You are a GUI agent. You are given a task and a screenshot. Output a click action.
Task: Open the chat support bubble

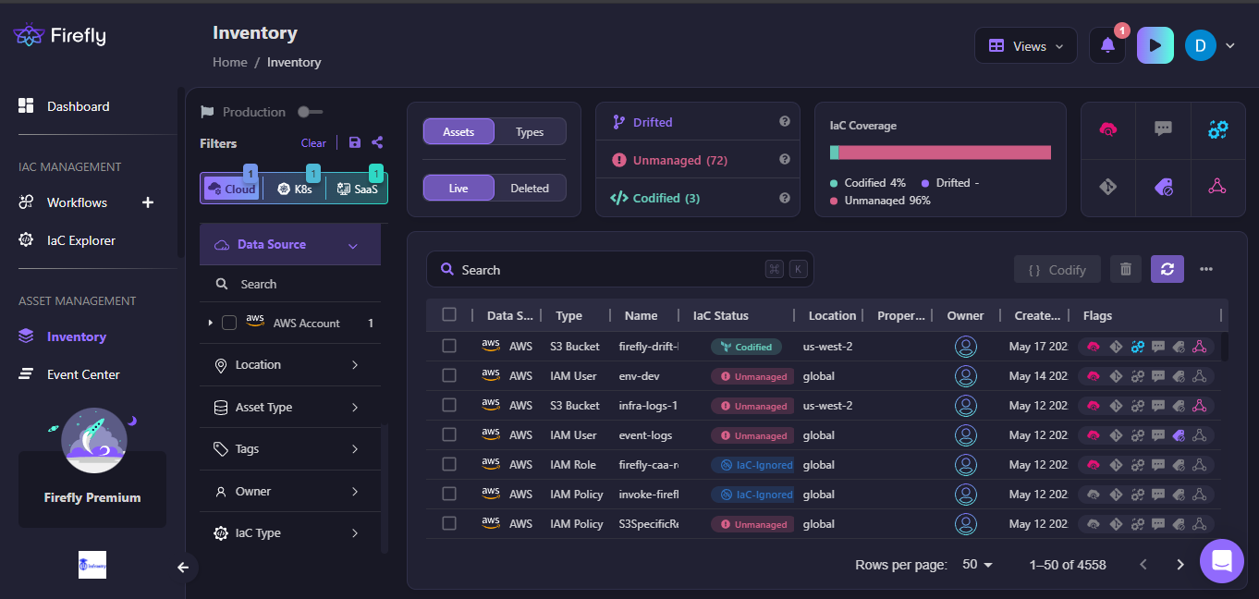[x=1222, y=561]
